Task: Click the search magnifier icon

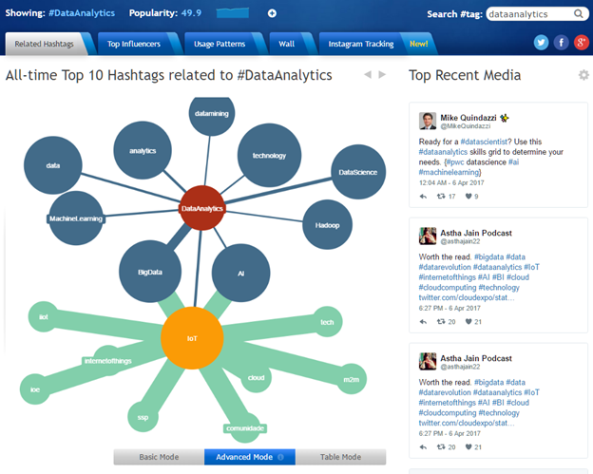Action: [x=578, y=14]
